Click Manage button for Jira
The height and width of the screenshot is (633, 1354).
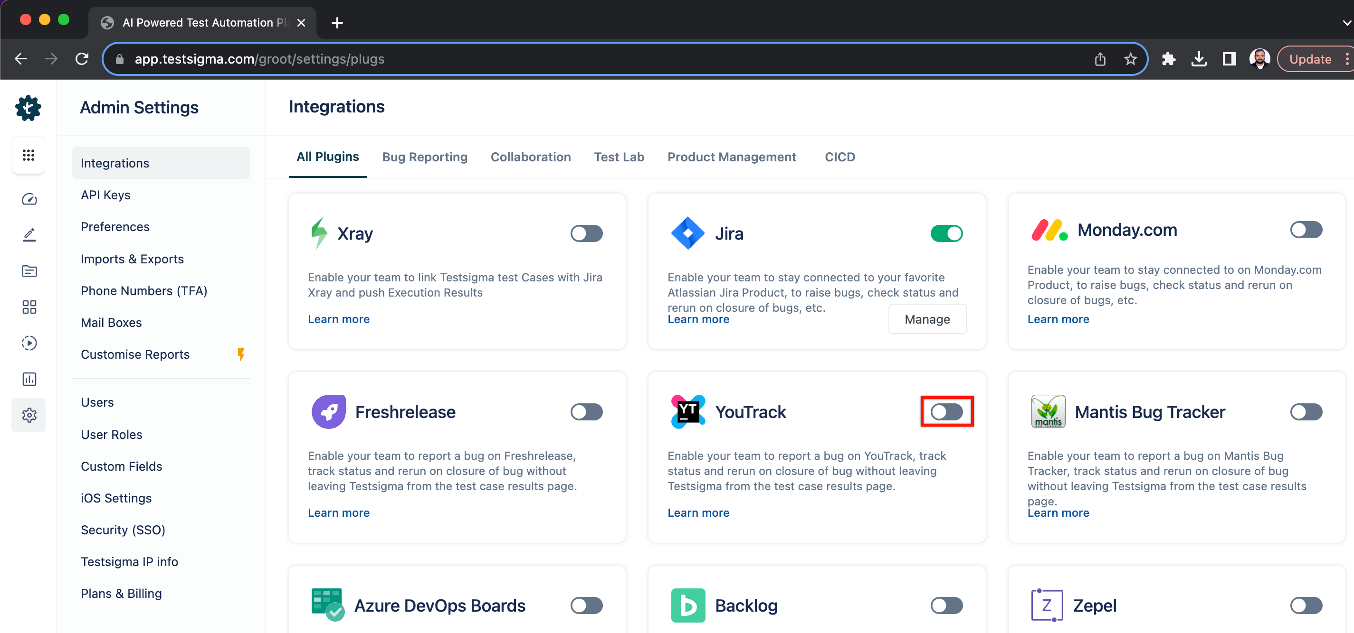point(927,319)
